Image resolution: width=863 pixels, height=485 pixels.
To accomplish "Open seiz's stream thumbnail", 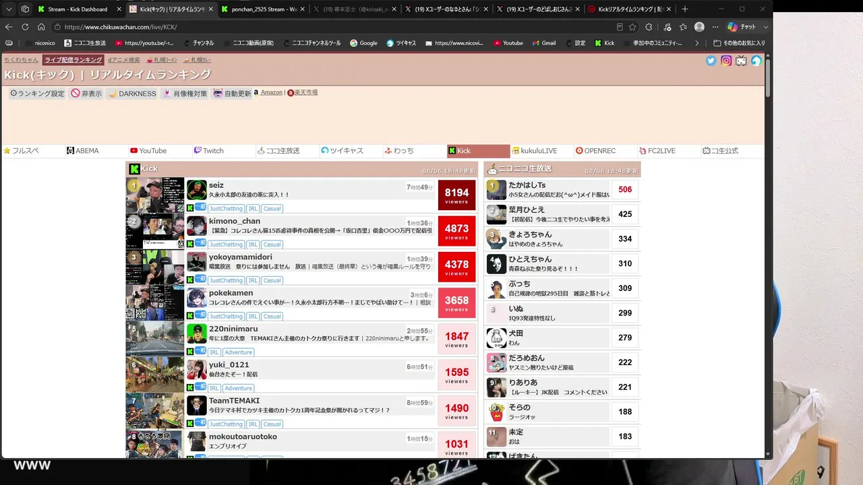I will click(x=155, y=195).
